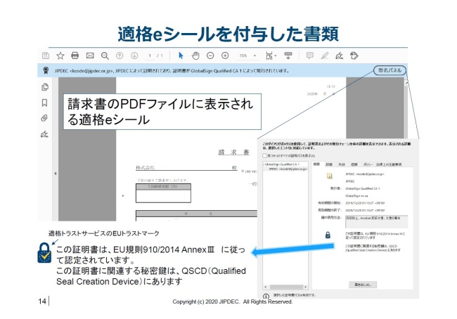Viewport: 457px width, 319px height.
Task: Open the signatures panel icon in sidebar
Action: pyautogui.click(x=45, y=134)
